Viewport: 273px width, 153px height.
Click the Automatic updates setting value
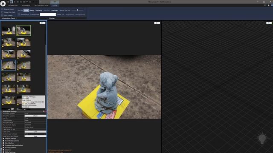pos(35,113)
